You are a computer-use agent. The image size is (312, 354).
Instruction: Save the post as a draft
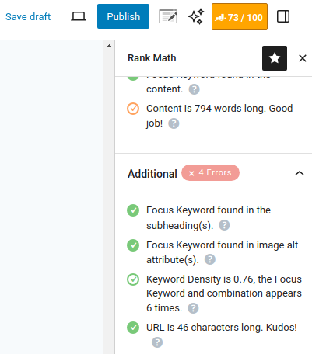[28, 17]
